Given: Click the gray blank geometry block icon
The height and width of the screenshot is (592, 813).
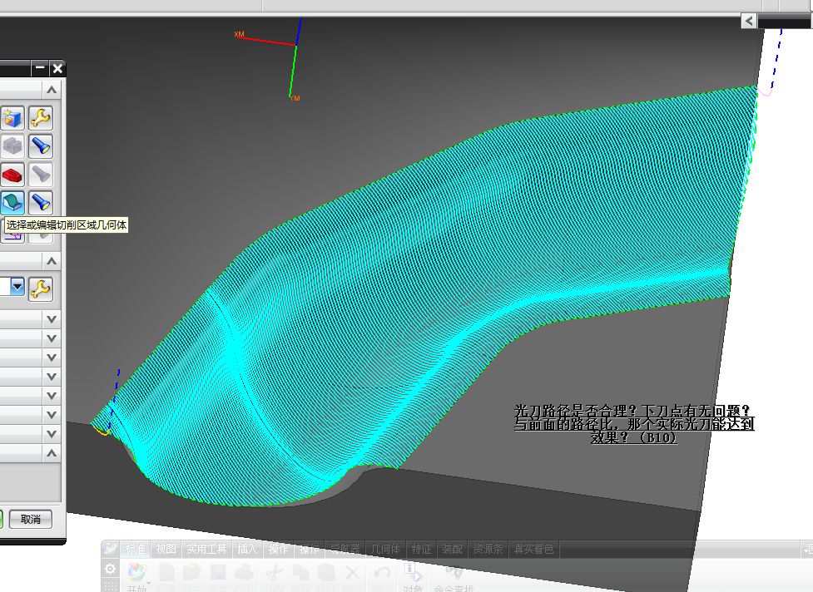Looking at the screenshot, I should (x=12, y=146).
